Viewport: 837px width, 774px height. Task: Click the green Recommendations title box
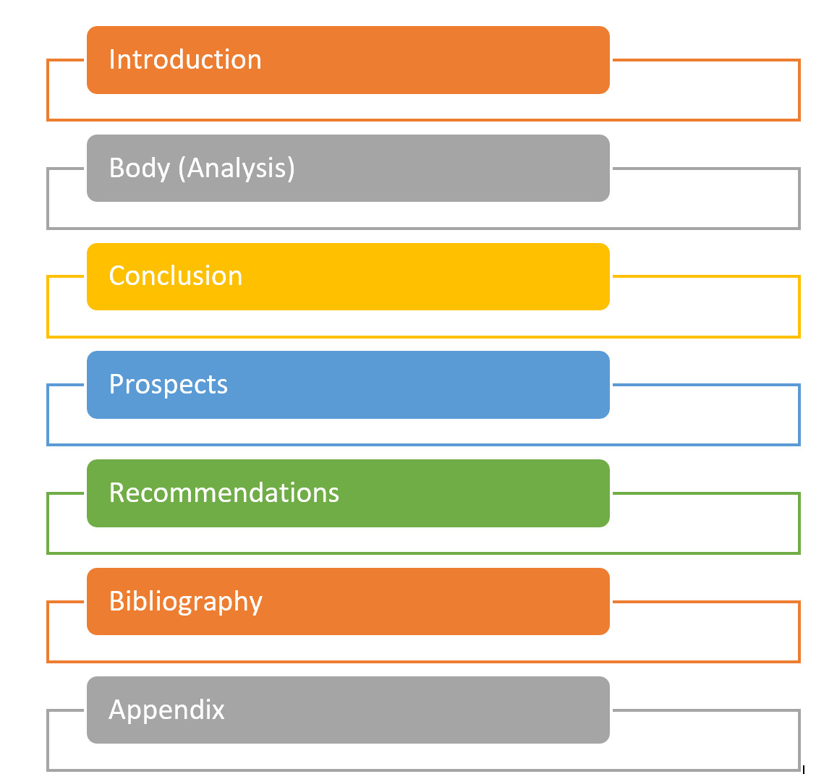(x=348, y=493)
